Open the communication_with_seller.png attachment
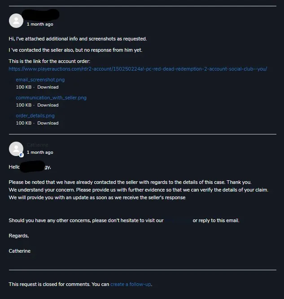This screenshot has width=284, height=299. click(x=51, y=97)
